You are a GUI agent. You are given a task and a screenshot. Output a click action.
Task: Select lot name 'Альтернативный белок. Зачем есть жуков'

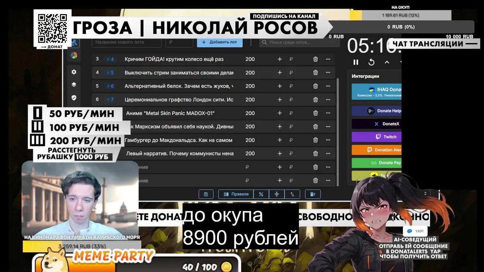179,86
